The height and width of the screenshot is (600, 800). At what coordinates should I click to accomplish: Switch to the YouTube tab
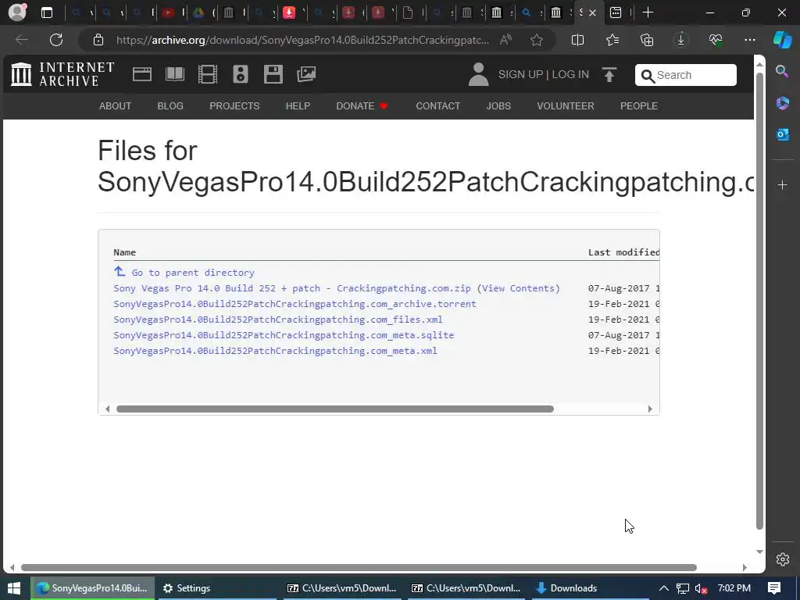coord(169,12)
